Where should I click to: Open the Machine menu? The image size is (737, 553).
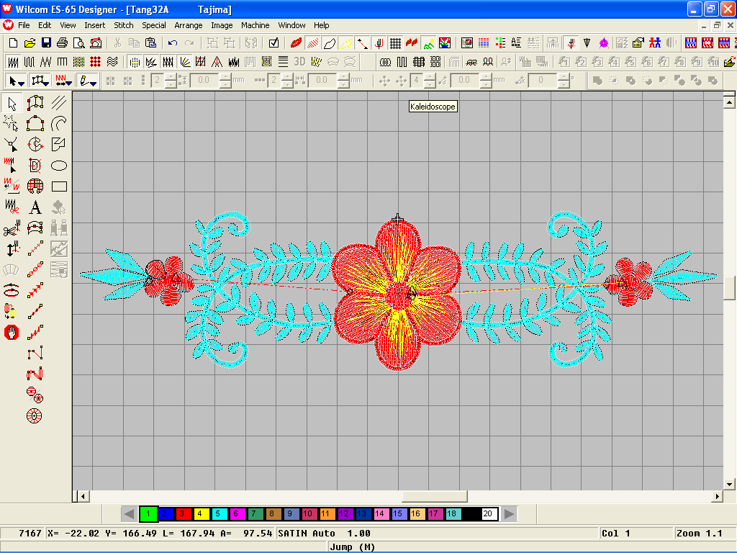click(256, 25)
